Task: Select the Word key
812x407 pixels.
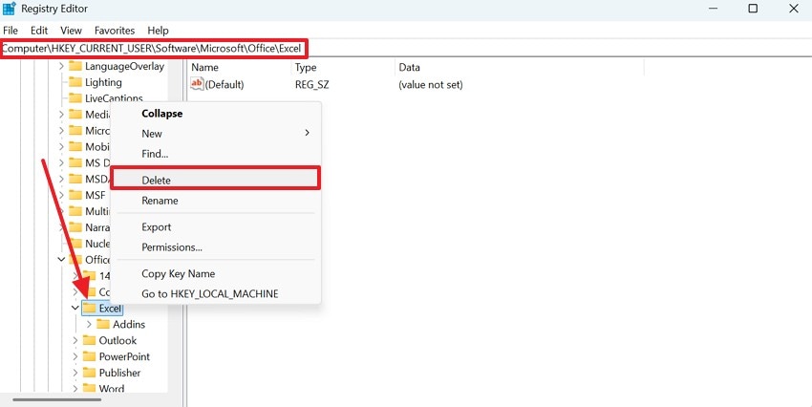Action: (112, 388)
